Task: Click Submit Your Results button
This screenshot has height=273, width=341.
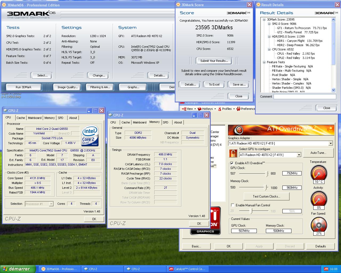Action: [x=214, y=61]
